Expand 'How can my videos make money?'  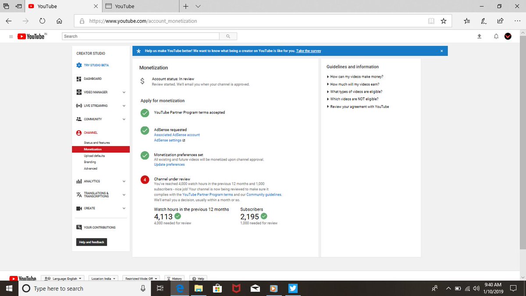pyautogui.click(x=355, y=77)
